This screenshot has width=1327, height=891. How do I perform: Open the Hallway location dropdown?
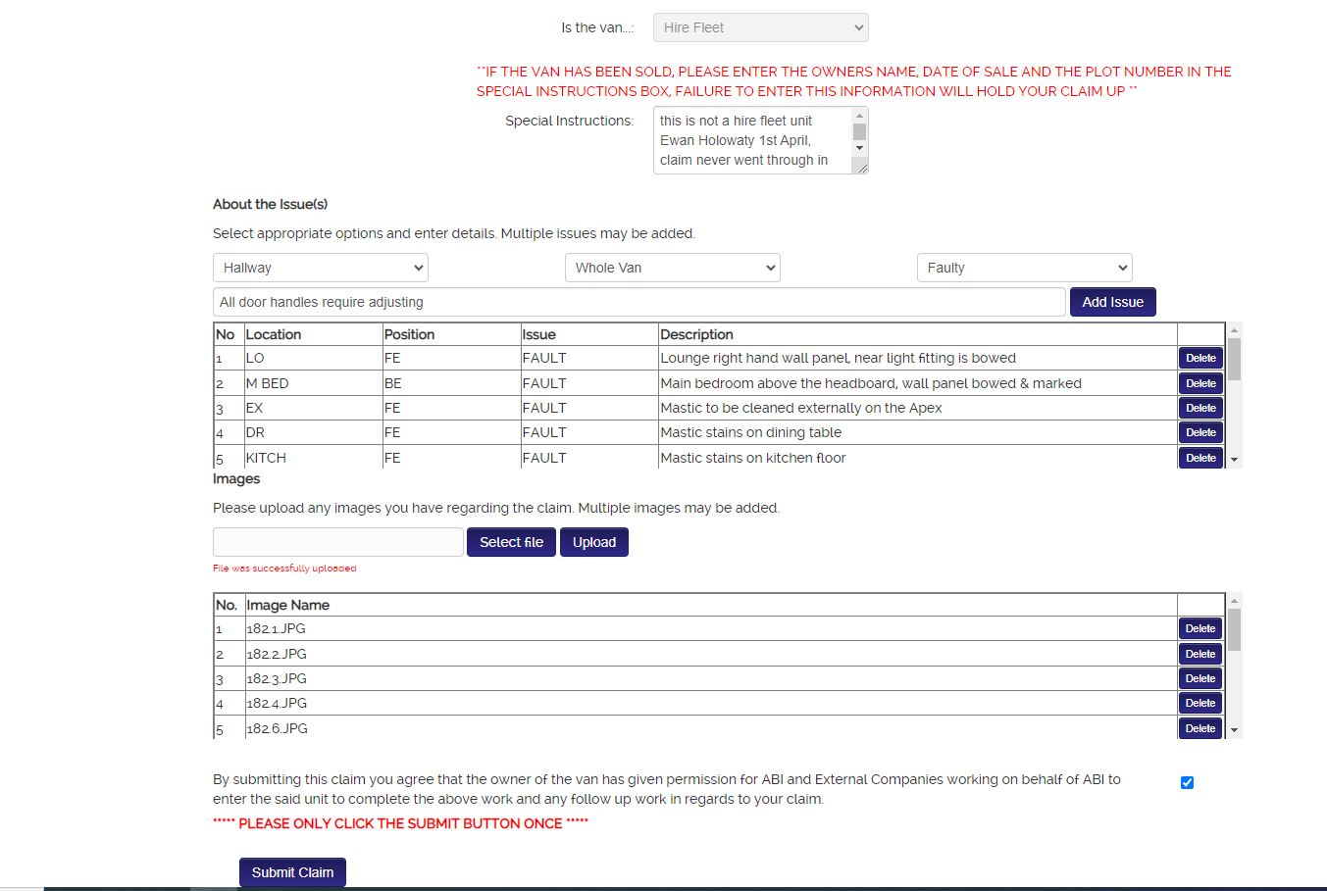[x=321, y=268]
